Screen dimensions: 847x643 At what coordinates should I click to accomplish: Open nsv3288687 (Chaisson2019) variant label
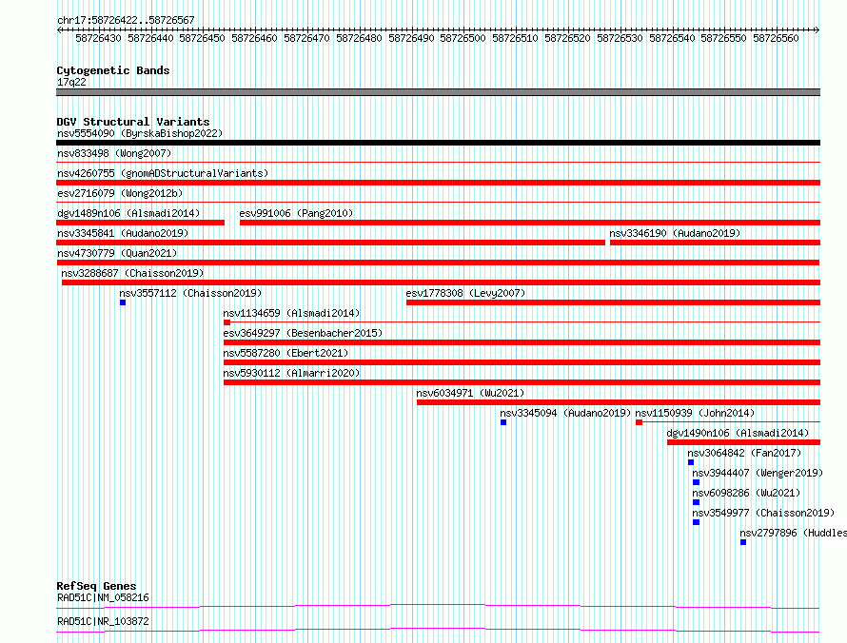[132, 273]
